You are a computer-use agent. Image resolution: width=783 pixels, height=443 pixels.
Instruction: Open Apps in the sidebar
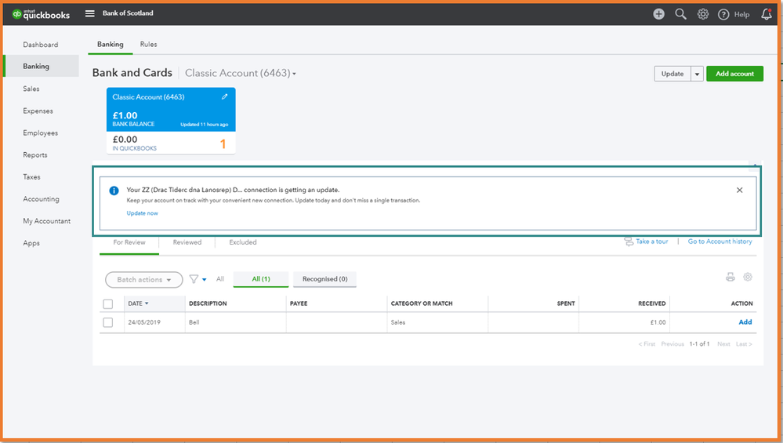coord(31,243)
